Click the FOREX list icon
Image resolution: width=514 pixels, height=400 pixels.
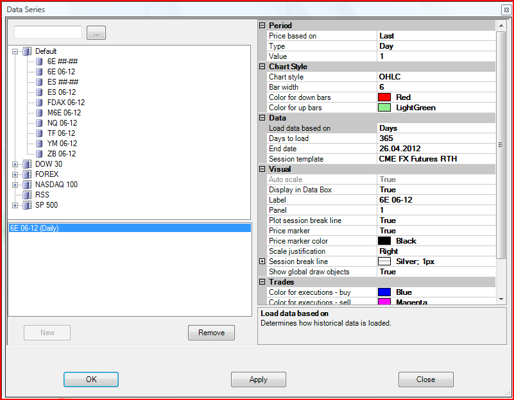point(27,174)
